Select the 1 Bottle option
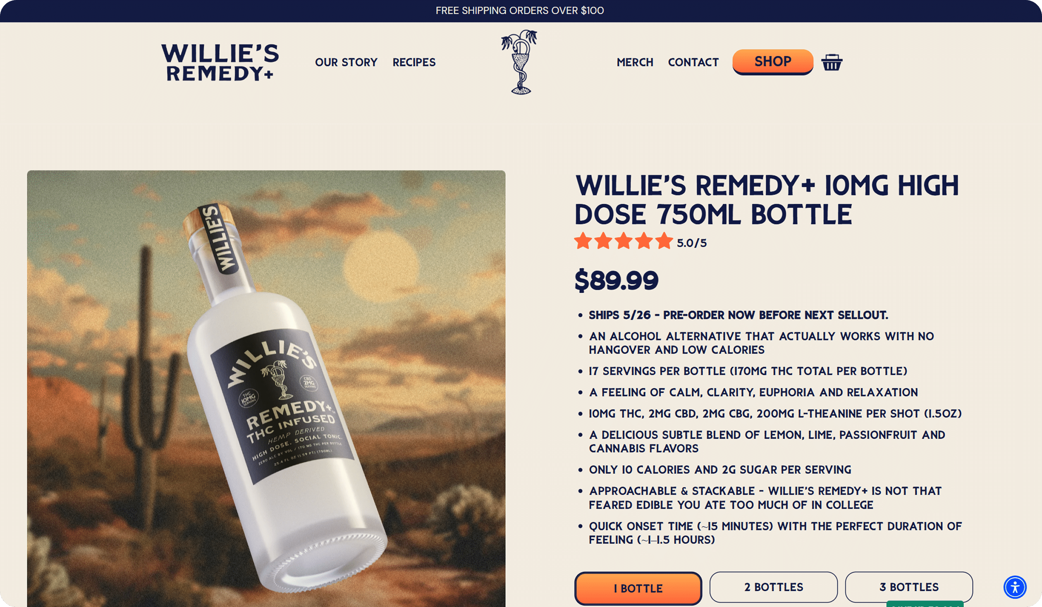Image resolution: width=1042 pixels, height=607 pixels. point(638,588)
